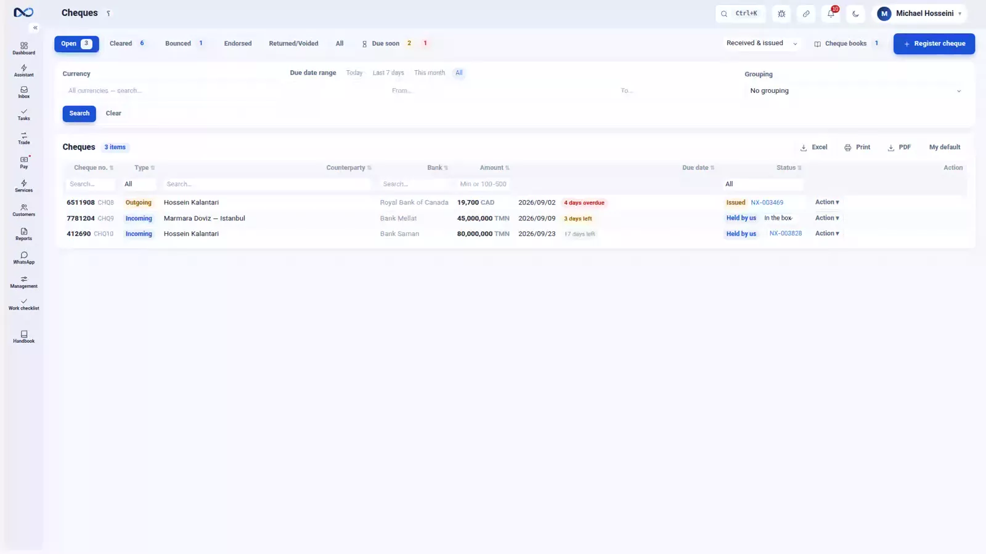
Task: Click the Due soon filter
Action: 394,44
